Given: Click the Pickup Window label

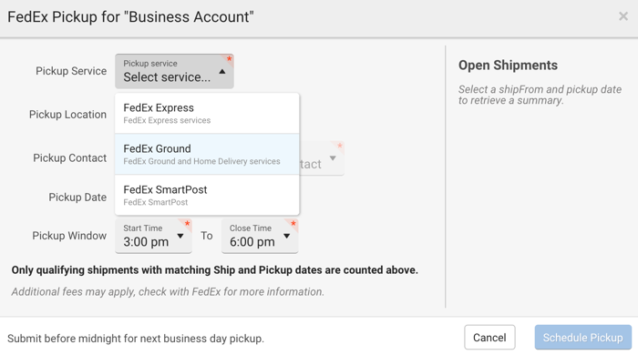Looking at the screenshot, I should pyautogui.click(x=69, y=236).
